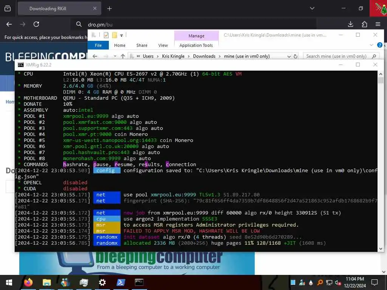Viewport: 387px width, 290px height.
Task: Click the water drop tray icon
Action: coord(311,282)
